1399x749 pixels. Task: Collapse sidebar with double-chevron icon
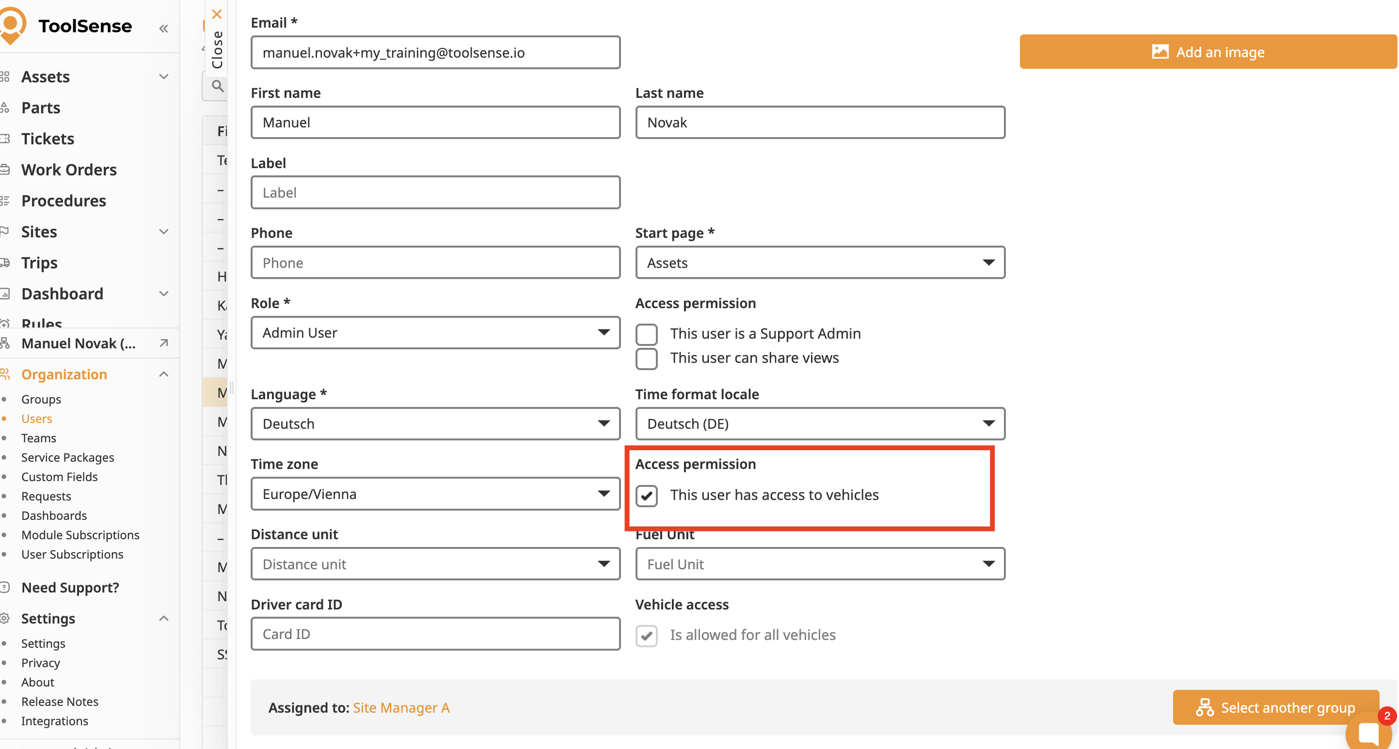click(x=163, y=28)
